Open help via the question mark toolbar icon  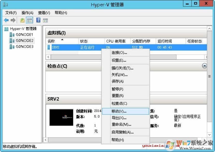[x=38, y=20]
